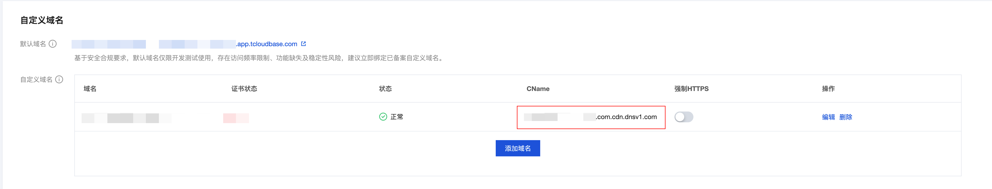
Task: Click the blurred domain name in table row
Action: point(127,118)
